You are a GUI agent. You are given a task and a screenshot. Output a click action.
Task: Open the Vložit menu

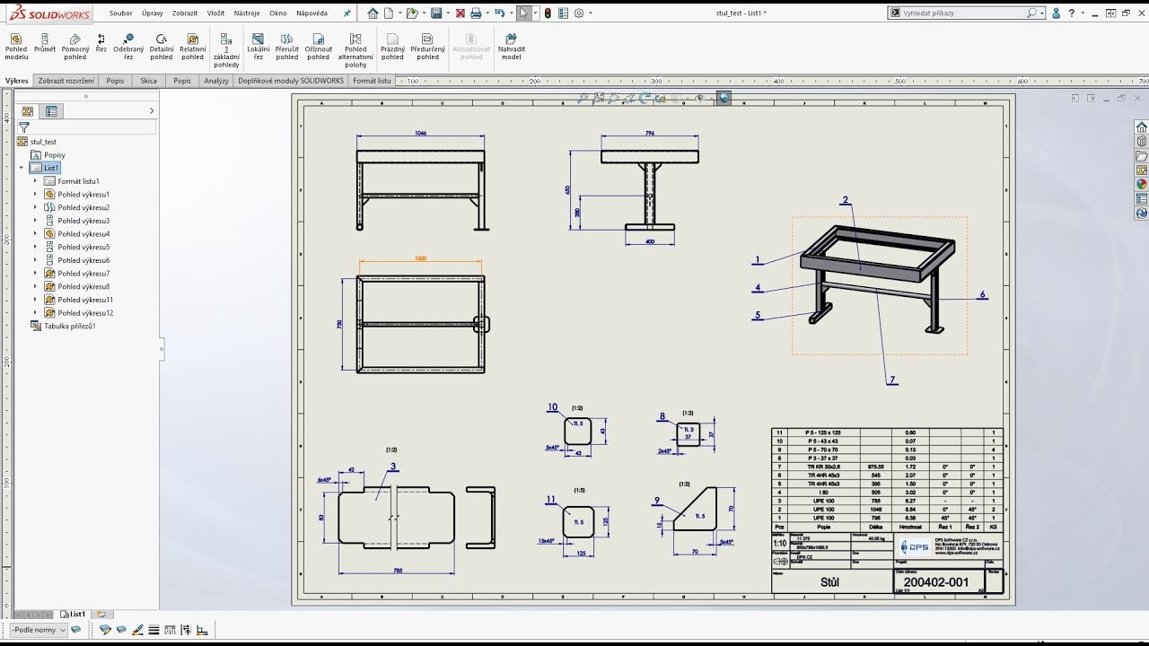215,13
